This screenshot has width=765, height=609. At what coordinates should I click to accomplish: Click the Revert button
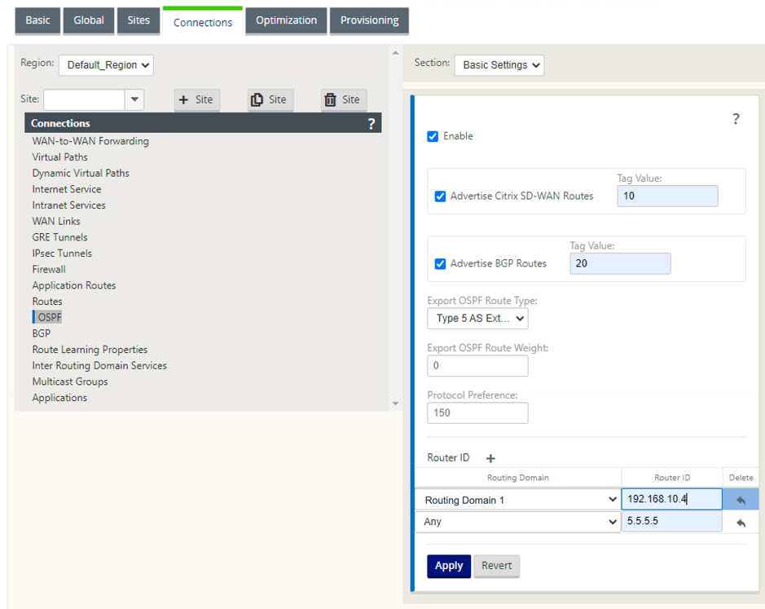[x=497, y=566]
